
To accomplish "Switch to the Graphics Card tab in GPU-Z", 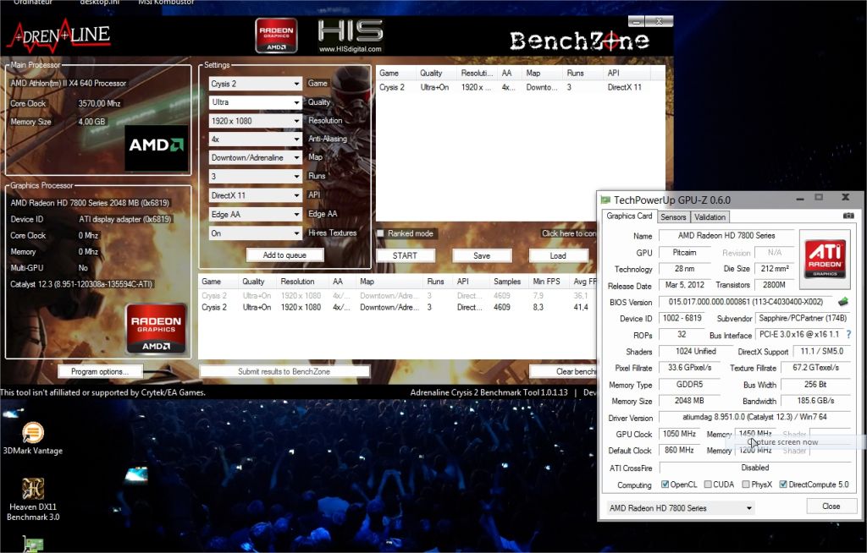I will click(629, 216).
